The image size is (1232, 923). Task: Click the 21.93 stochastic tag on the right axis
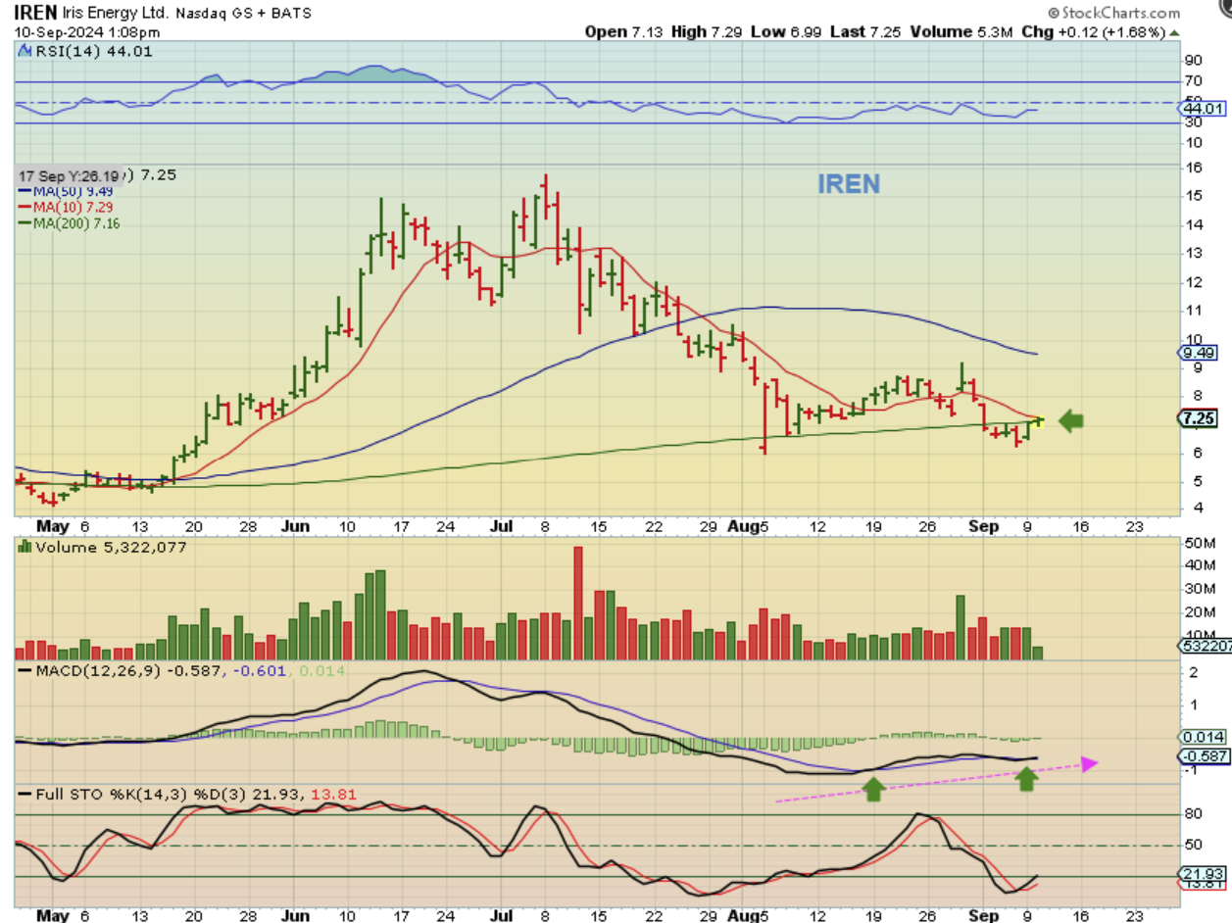1202,873
